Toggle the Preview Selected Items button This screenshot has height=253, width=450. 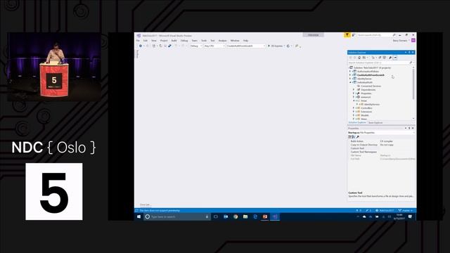[x=395, y=58]
